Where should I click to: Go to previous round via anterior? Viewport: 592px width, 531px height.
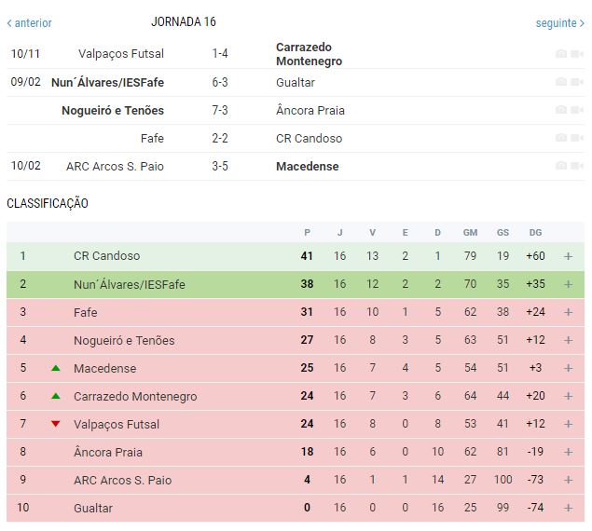tap(30, 22)
